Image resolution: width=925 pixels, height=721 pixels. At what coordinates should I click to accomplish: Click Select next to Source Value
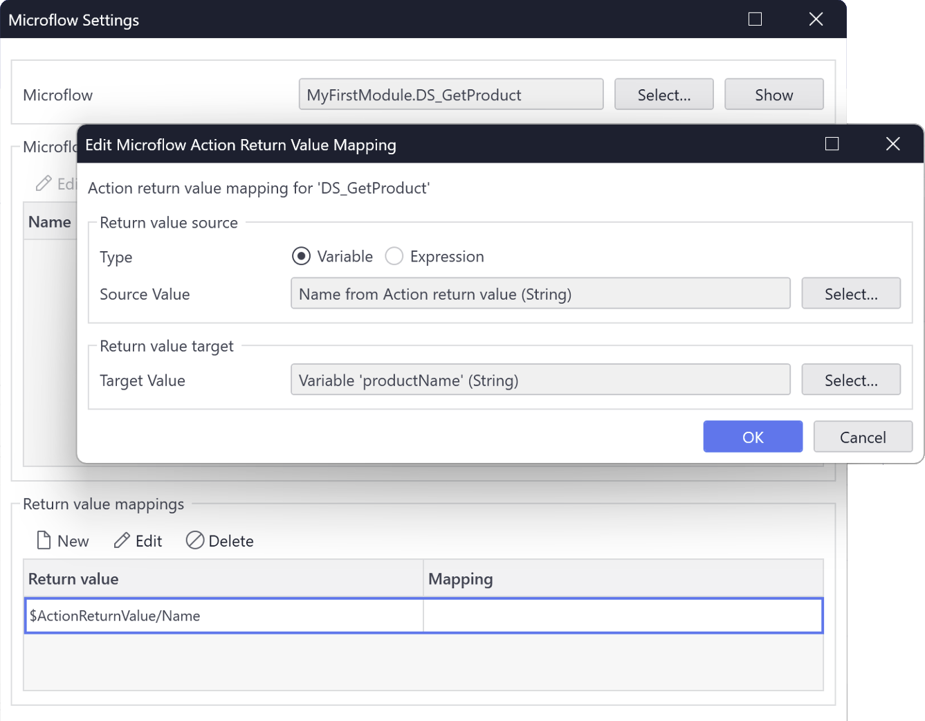[851, 293]
